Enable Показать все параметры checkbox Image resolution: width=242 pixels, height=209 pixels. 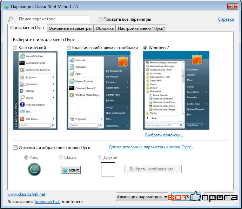[x=100, y=19]
